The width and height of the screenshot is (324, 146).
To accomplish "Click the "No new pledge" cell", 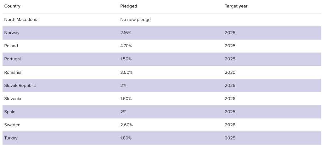I will pyautogui.click(x=135, y=20).
